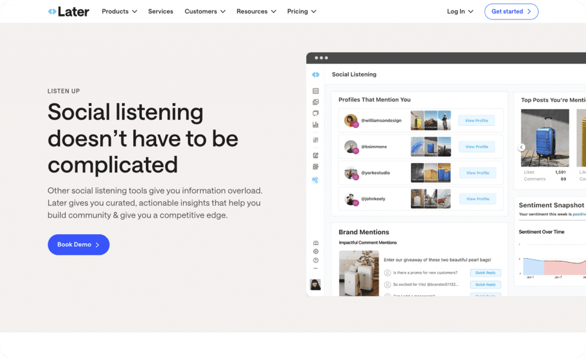This screenshot has height=359, width=586.
Task: Click the "So excited for this! @brandon51132..." comment
Action: [x=426, y=285]
